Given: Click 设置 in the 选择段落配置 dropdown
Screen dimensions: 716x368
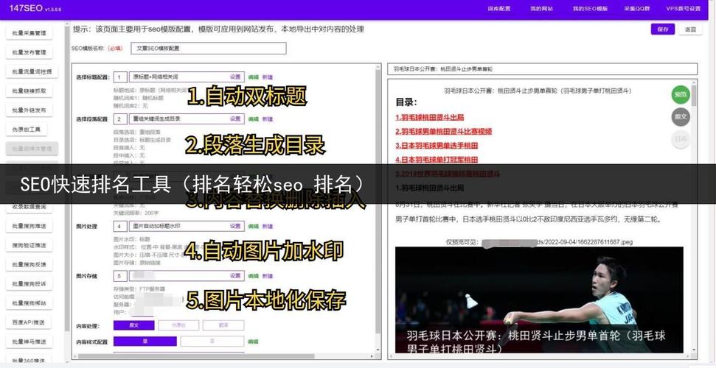Looking at the screenshot, I should tap(234, 118).
